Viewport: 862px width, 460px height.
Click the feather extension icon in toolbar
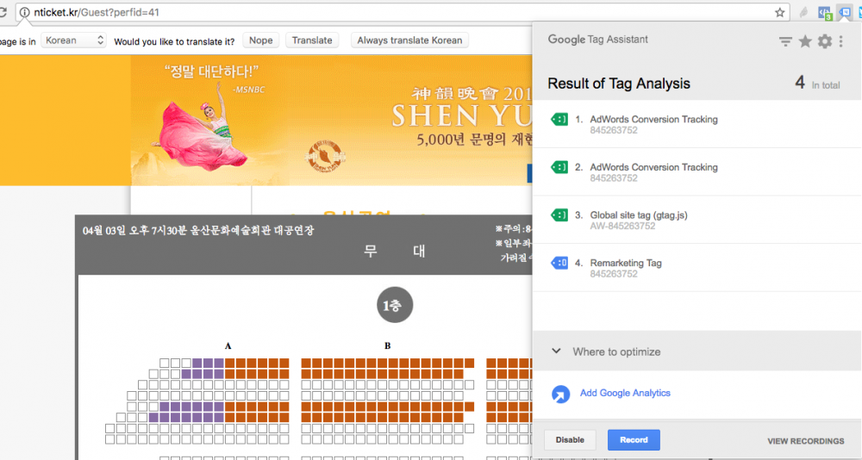pyautogui.click(x=803, y=12)
